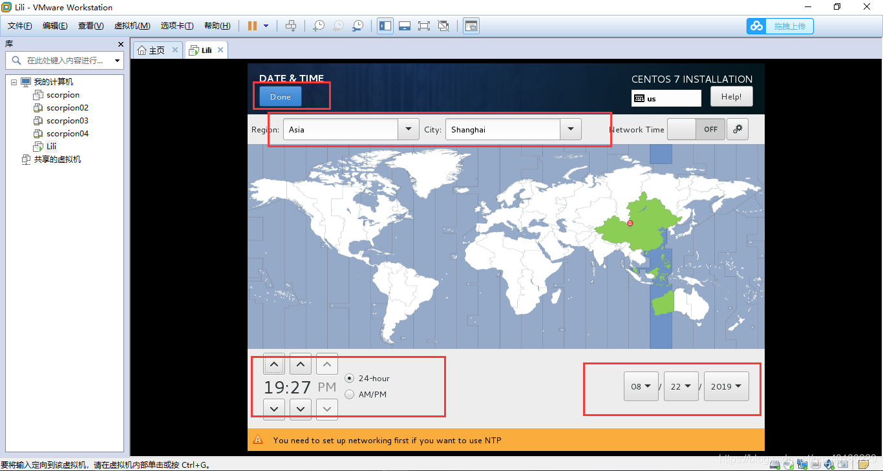Close the library panel
The height and width of the screenshot is (471, 883).
click(120, 44)
